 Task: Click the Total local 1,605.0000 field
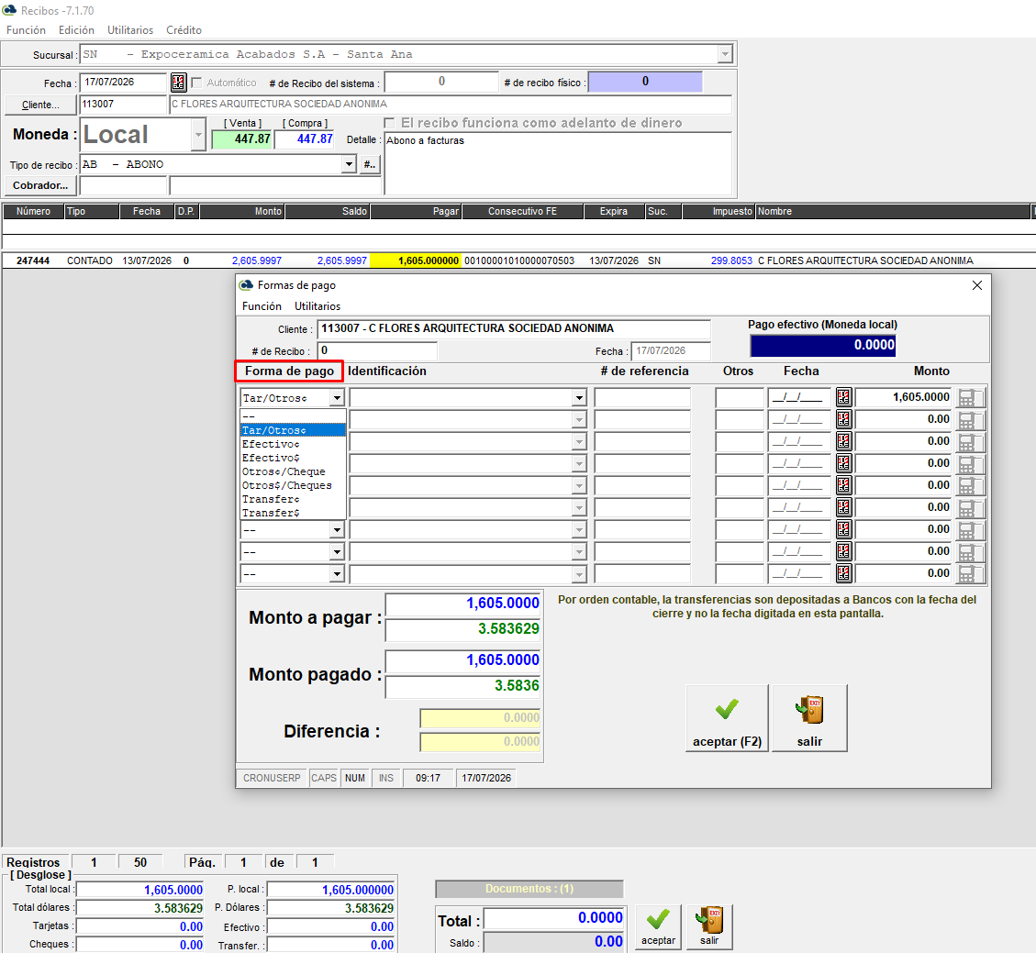[x=140, y=891]
